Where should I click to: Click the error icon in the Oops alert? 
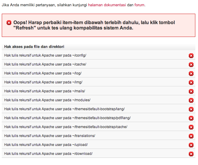[x=9, y=23]
